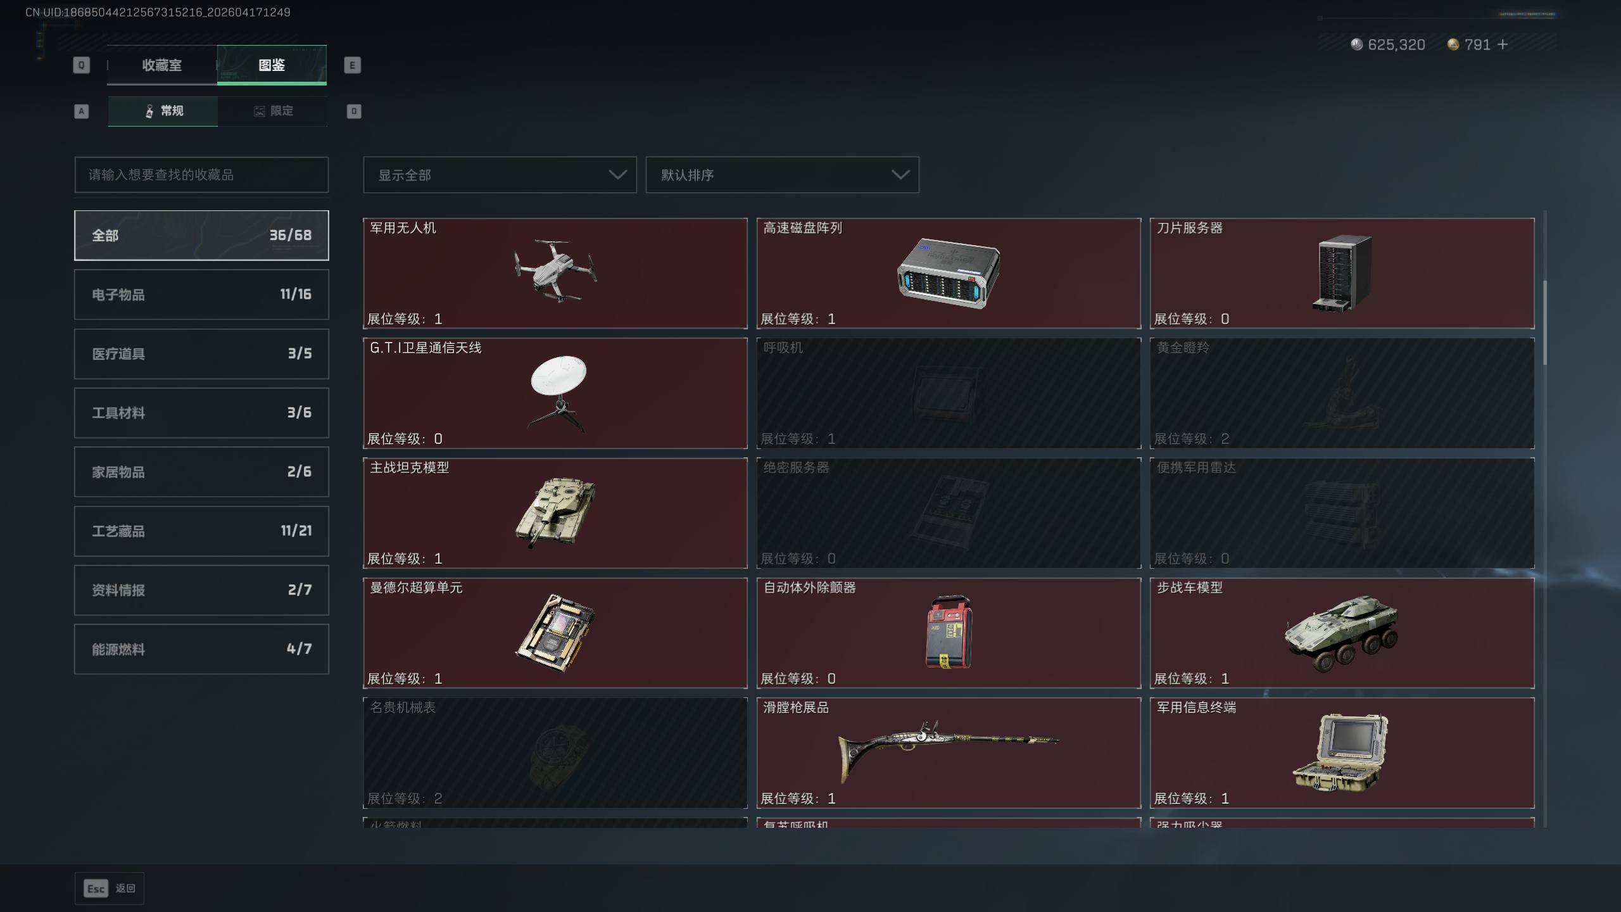Viewport: 1621px width, 912px height.
Task: Select the 自动体外除颤器 defibrillator item
Action: [949, 633]
